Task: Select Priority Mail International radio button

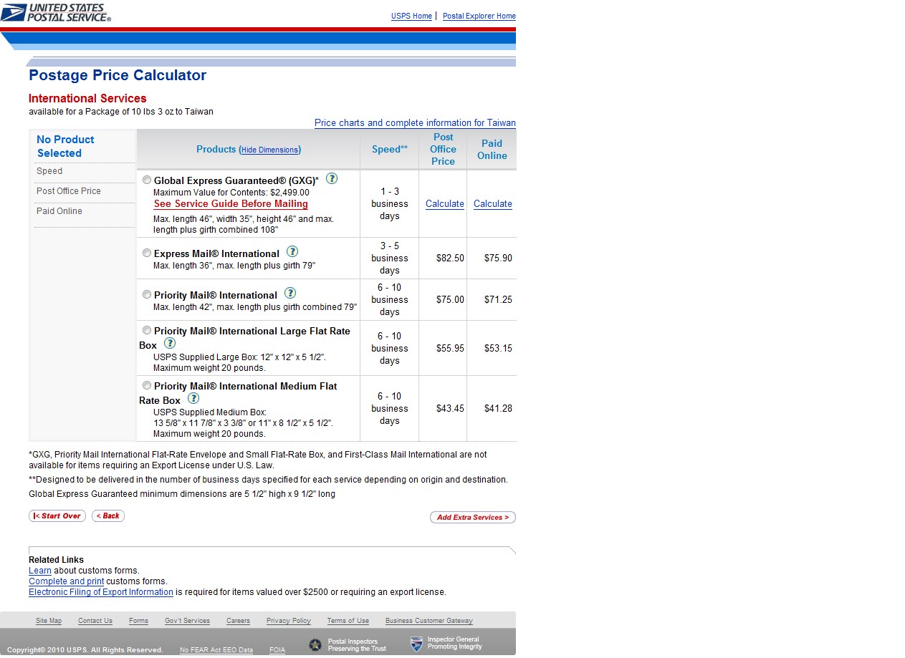Action: point(147,294)
